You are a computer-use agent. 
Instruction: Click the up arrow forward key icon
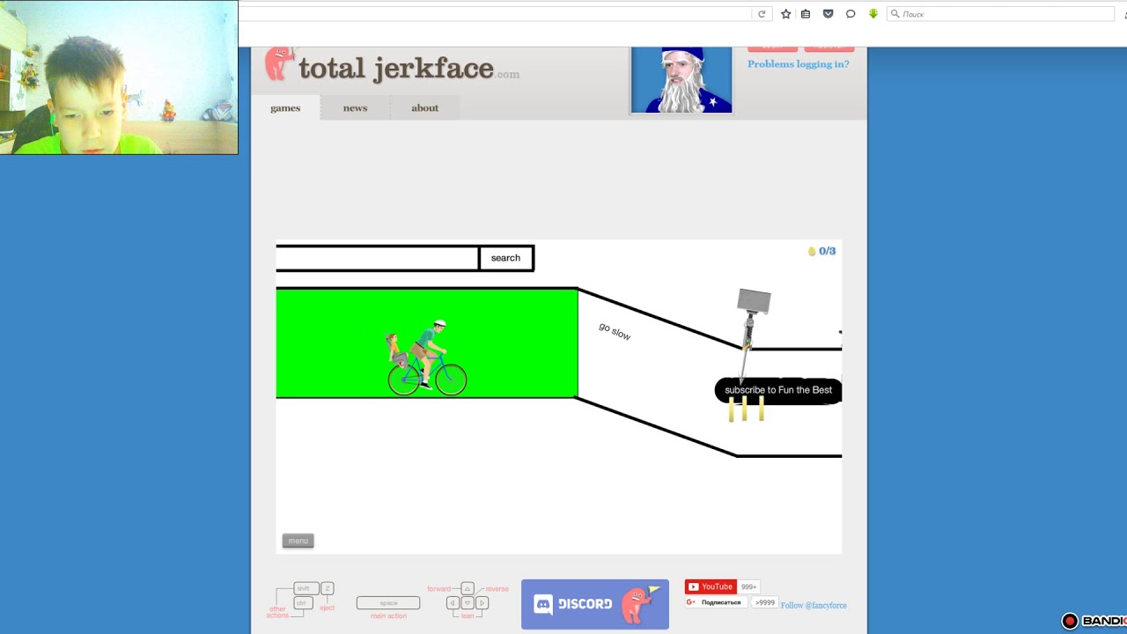(x=468, y=588)
